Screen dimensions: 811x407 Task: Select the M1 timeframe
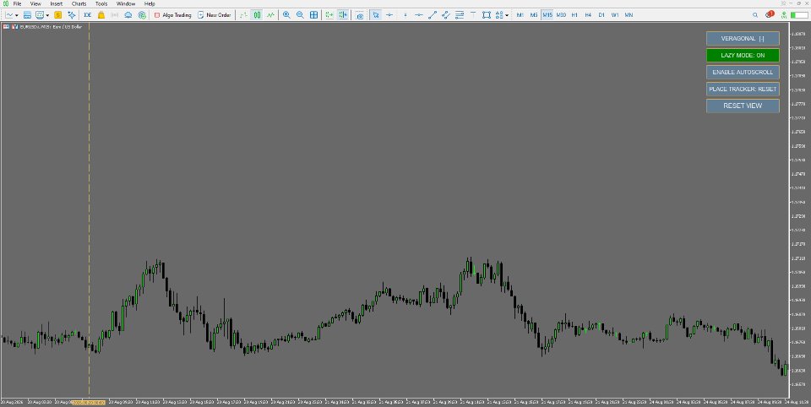(520, 15)
